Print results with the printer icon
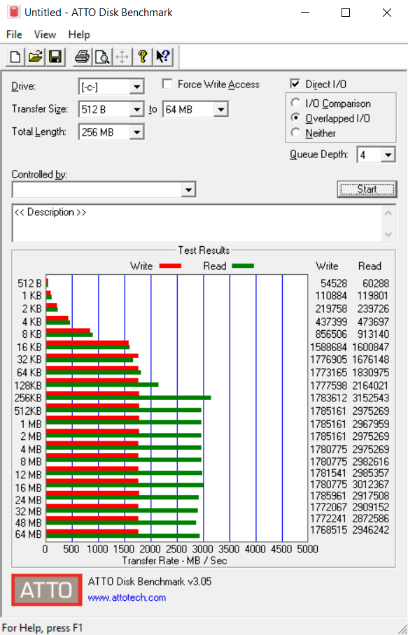The width and height of the screenshot is (408, 635). click(83, 57)
